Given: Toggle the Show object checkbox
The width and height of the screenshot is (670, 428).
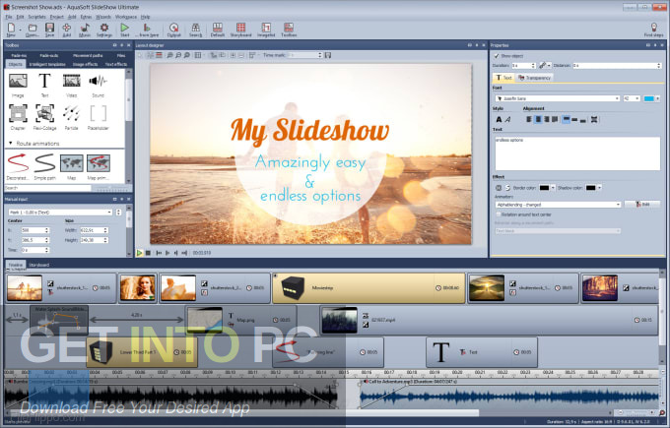Looking at the screenshot, I should 497,56.
